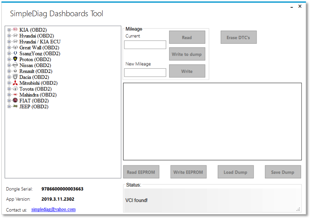Screen dimensions: 311x219
Task: Focus the Current mileage input field
Action: tap(145, 45)
